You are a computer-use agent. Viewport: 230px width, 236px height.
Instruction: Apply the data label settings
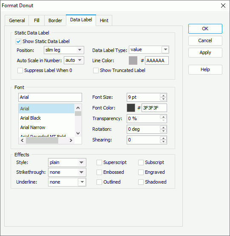pyautogui.click(x=205, y=52)
